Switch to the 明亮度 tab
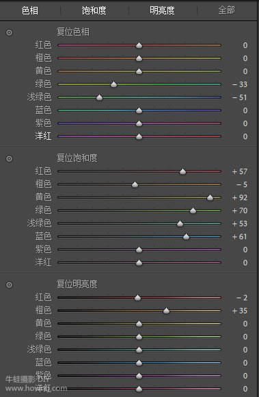The height and width of the screenshot is (397, 259). (162, 10)
